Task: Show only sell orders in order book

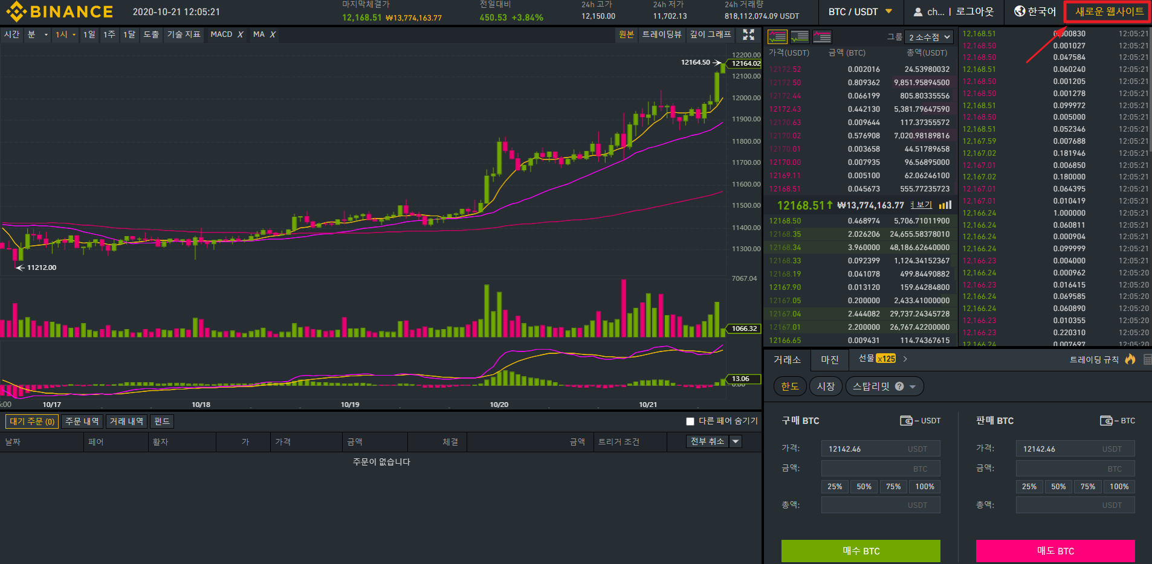Action: (822, 37)
